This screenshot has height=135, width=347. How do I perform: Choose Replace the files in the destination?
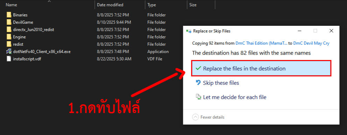coord(261,68)
